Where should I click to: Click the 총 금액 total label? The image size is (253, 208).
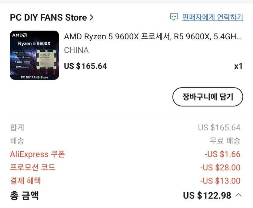tap(24, 195)
